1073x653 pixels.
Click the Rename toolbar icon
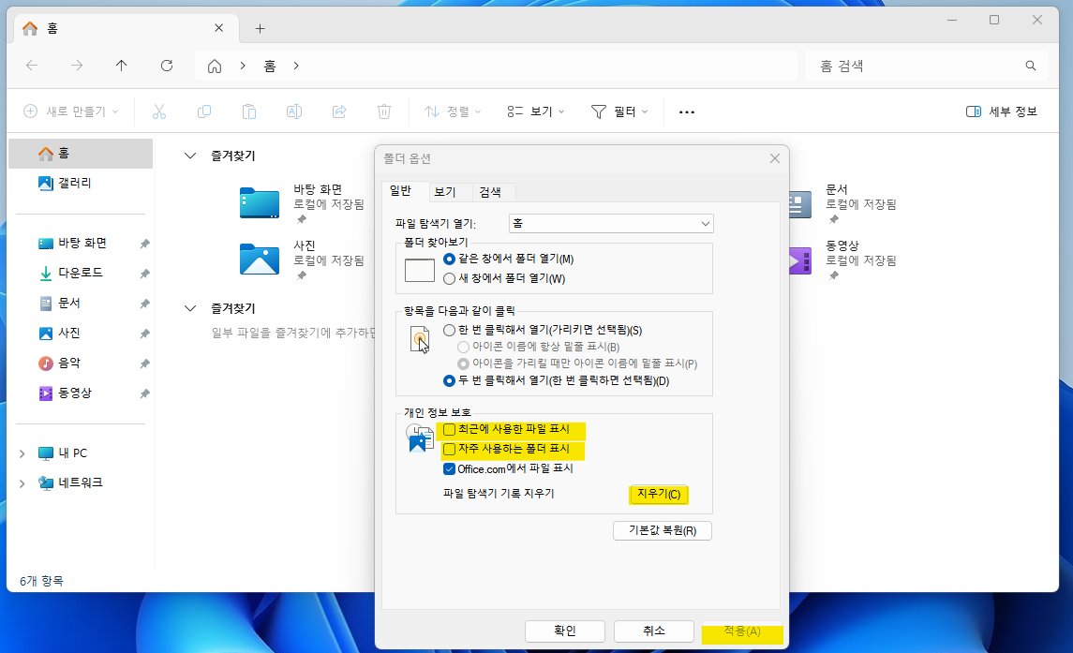(294, 111)
